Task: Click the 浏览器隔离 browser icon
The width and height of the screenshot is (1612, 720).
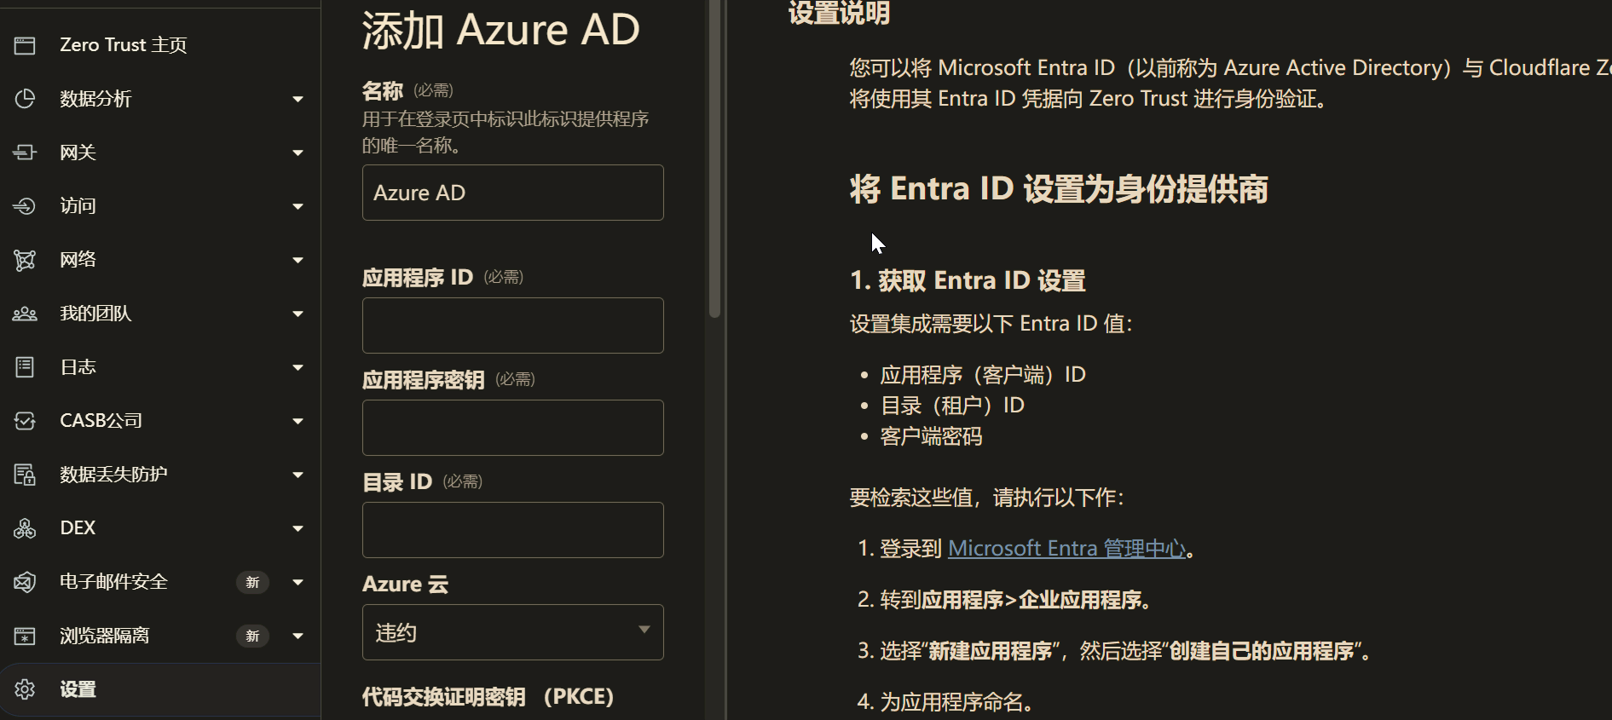Action: tap(25, 636)
